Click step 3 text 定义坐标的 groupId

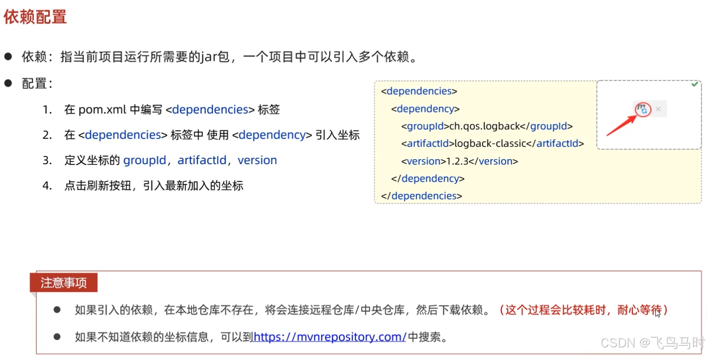(171, 160)
